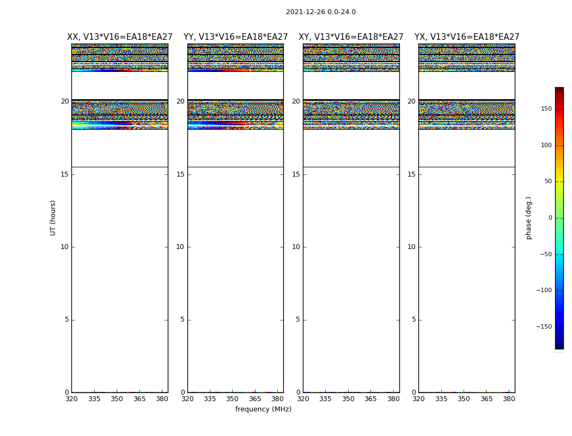
Task: Select the YX, V13*V16=EA18*EA27 panel title
Action: point(467,37)
